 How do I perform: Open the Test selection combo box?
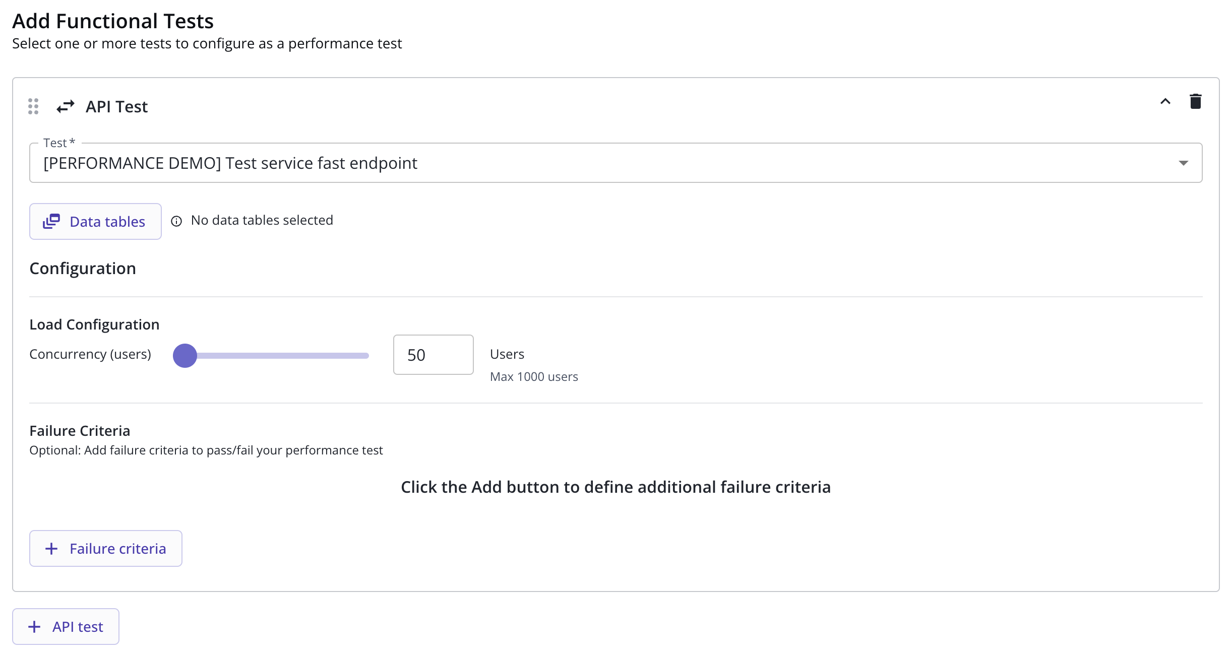(605, 163)
